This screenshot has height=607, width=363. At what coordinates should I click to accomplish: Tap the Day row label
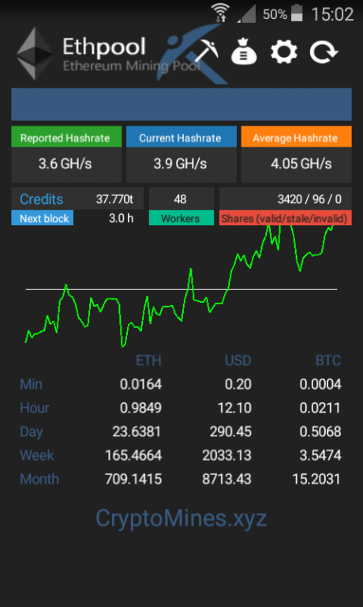31,432
